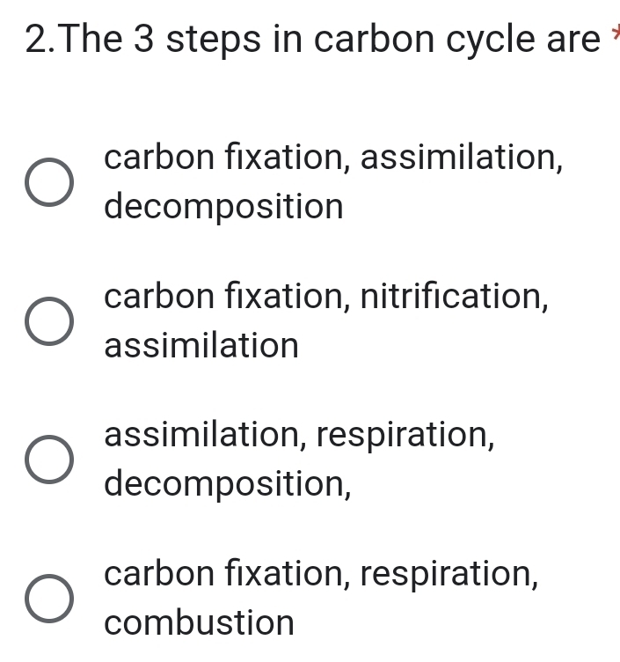Click 'decomposition,' in the third option

tap(227, 484)
